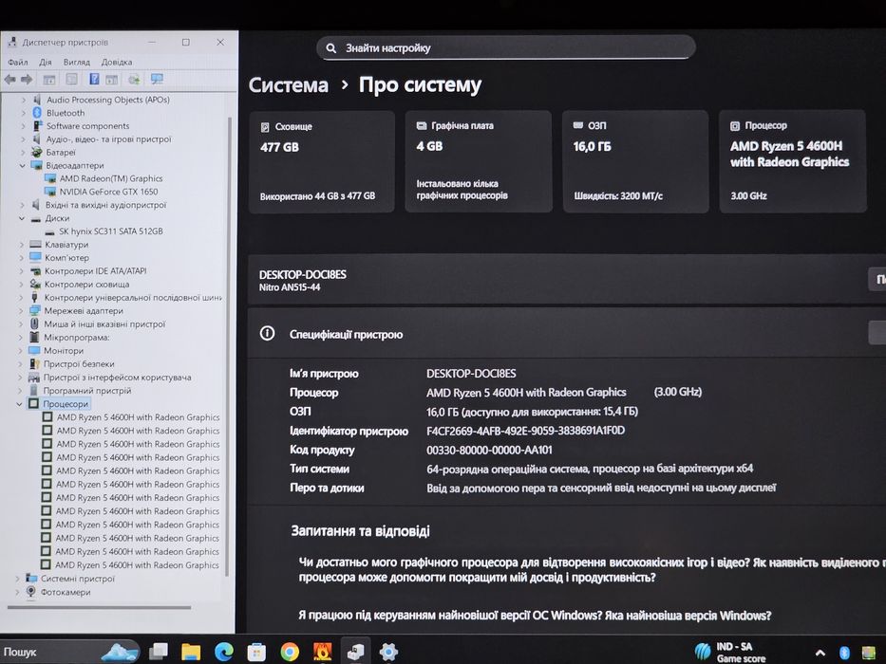Click the Device Manager vertical scrollbar
The image size is (886, 664).
pyautogui.click(x=229, y=346)
